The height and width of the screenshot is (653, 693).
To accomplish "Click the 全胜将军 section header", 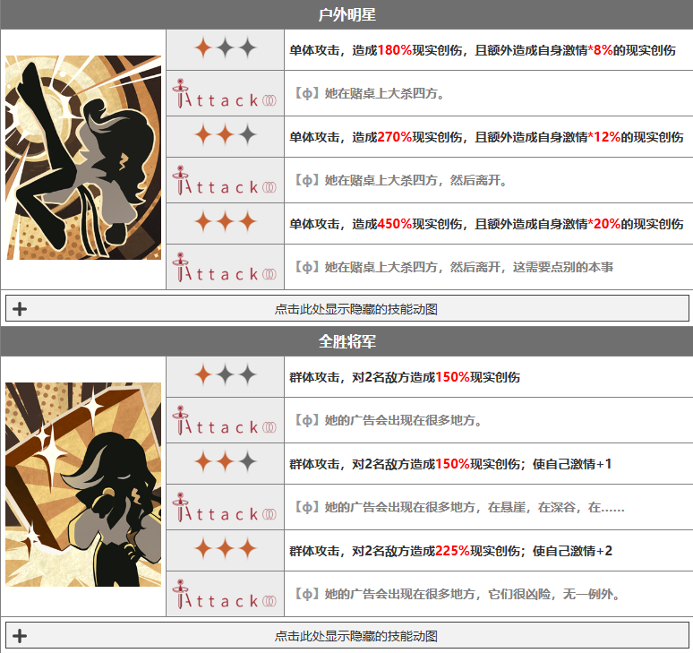I will [x=346, y=341].
